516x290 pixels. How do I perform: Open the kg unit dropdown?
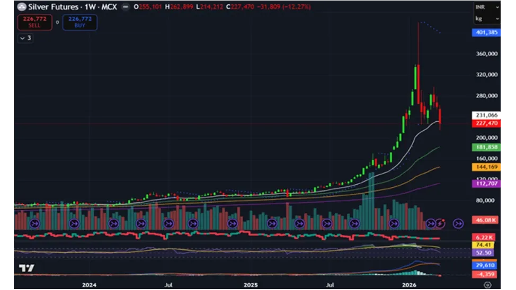click(x=487, y=19)
